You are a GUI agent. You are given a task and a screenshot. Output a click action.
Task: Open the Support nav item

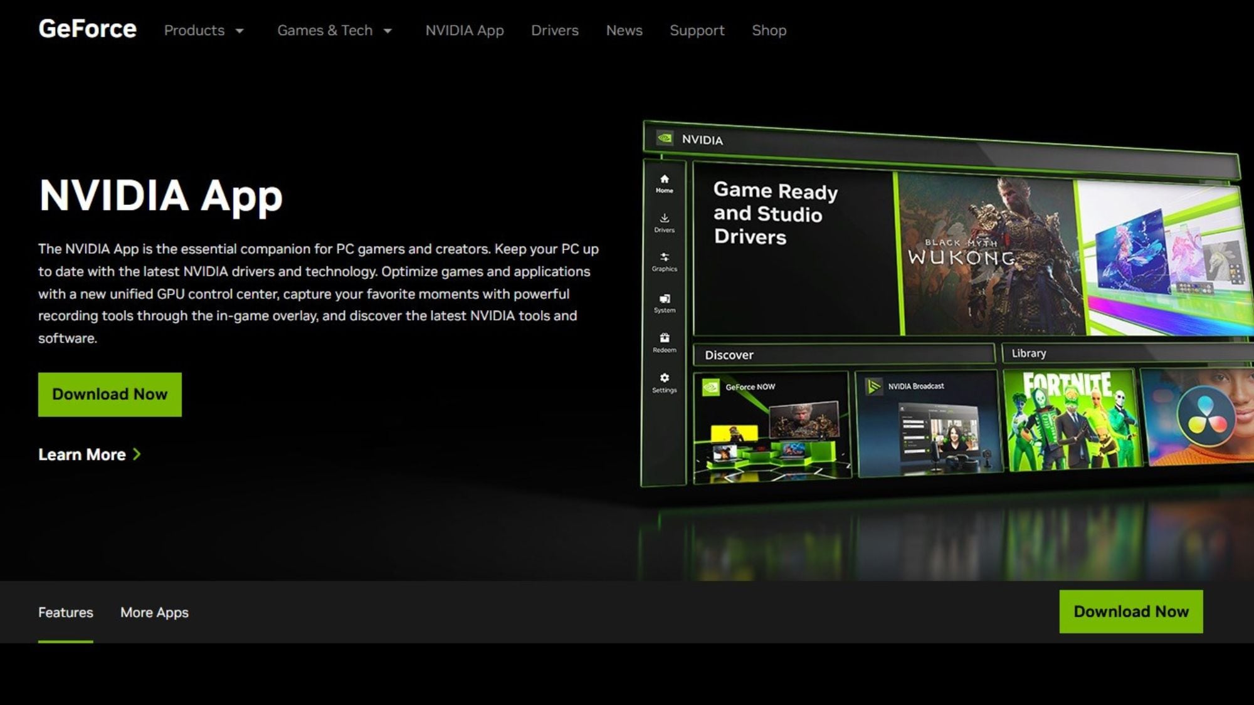[697, 30]
